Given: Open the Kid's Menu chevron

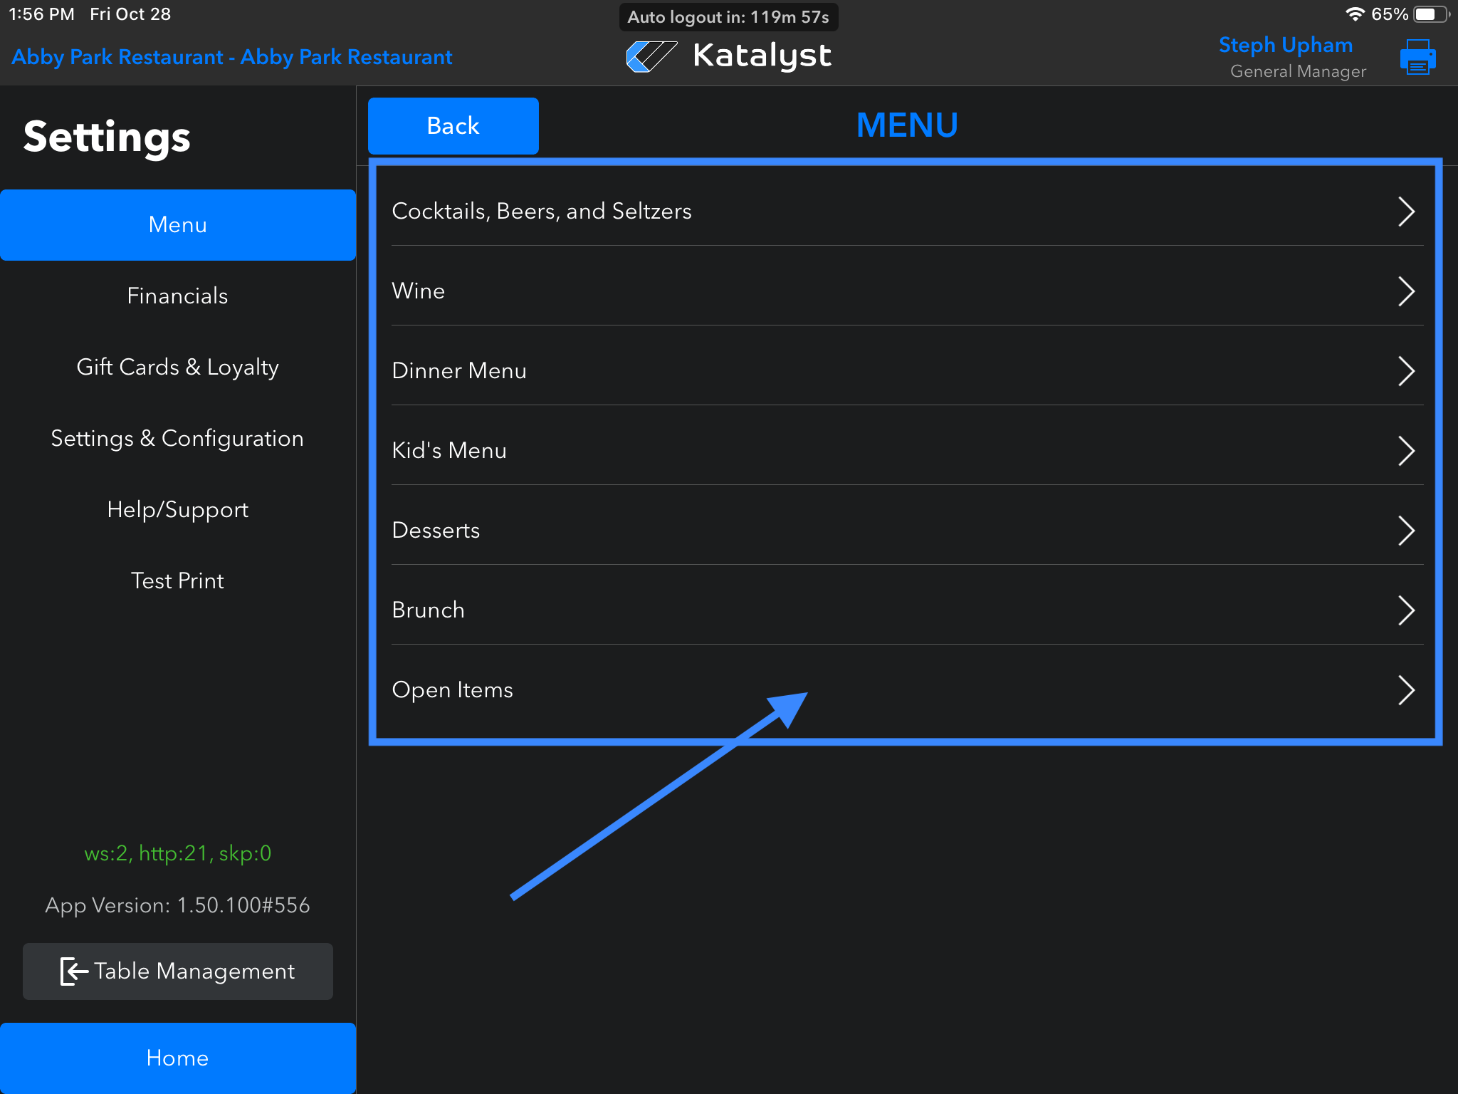Looking at the screenshot, I should [x=1405, y=451].
